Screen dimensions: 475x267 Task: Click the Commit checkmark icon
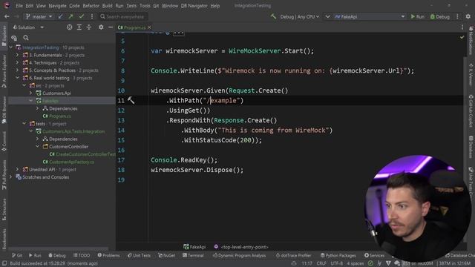(x=81, y=16)
